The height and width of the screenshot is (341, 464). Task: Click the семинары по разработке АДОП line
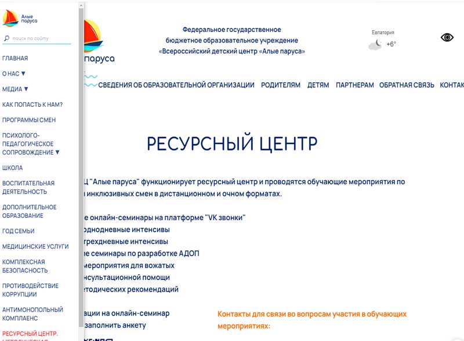(142, 254)
